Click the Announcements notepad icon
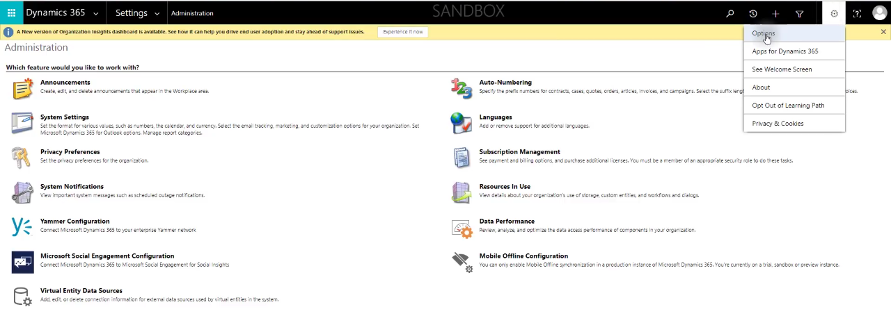The width and height of the screenshot is (891, 325). 22,89
